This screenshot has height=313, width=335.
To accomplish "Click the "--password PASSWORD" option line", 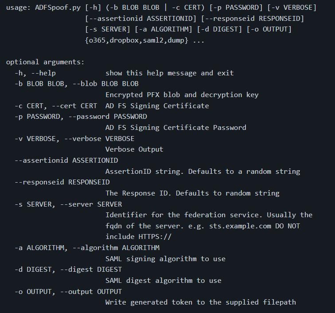I will coord(105,117).
